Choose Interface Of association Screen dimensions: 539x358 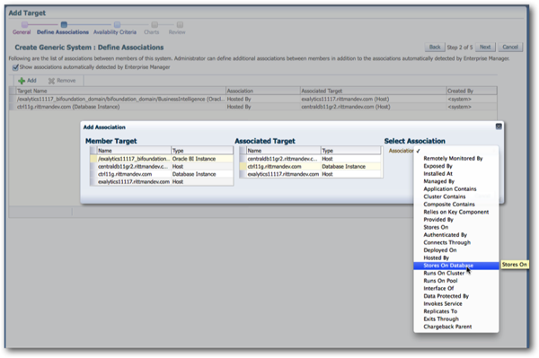tap(456, 289)
